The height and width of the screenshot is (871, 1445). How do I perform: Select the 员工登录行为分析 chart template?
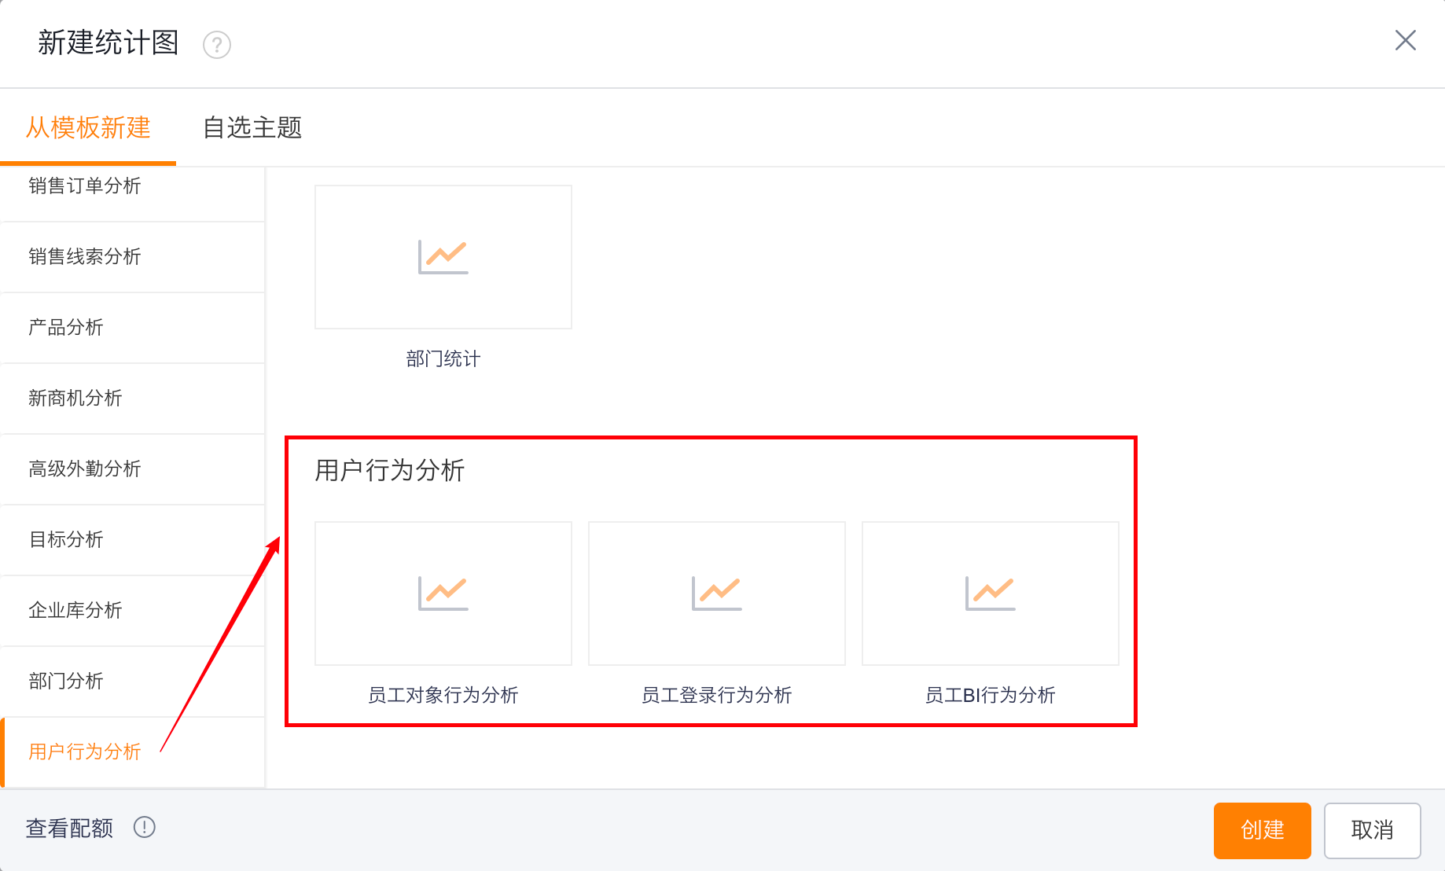[x=716, y=593]
